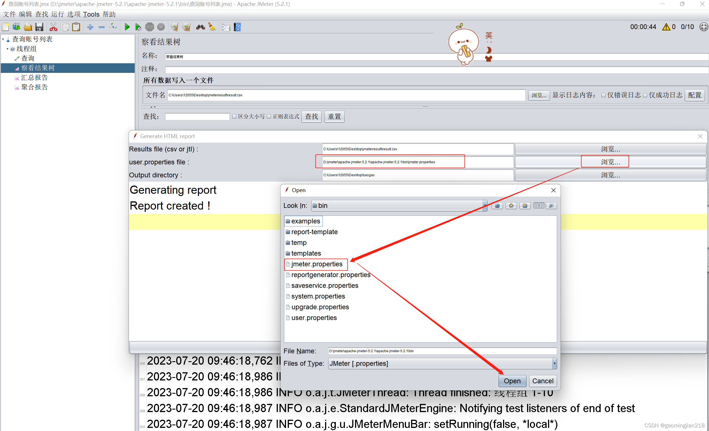Click the Open button in file dialog
The height and width of the screenshot is (431, 709).
(x=512, y=381)
